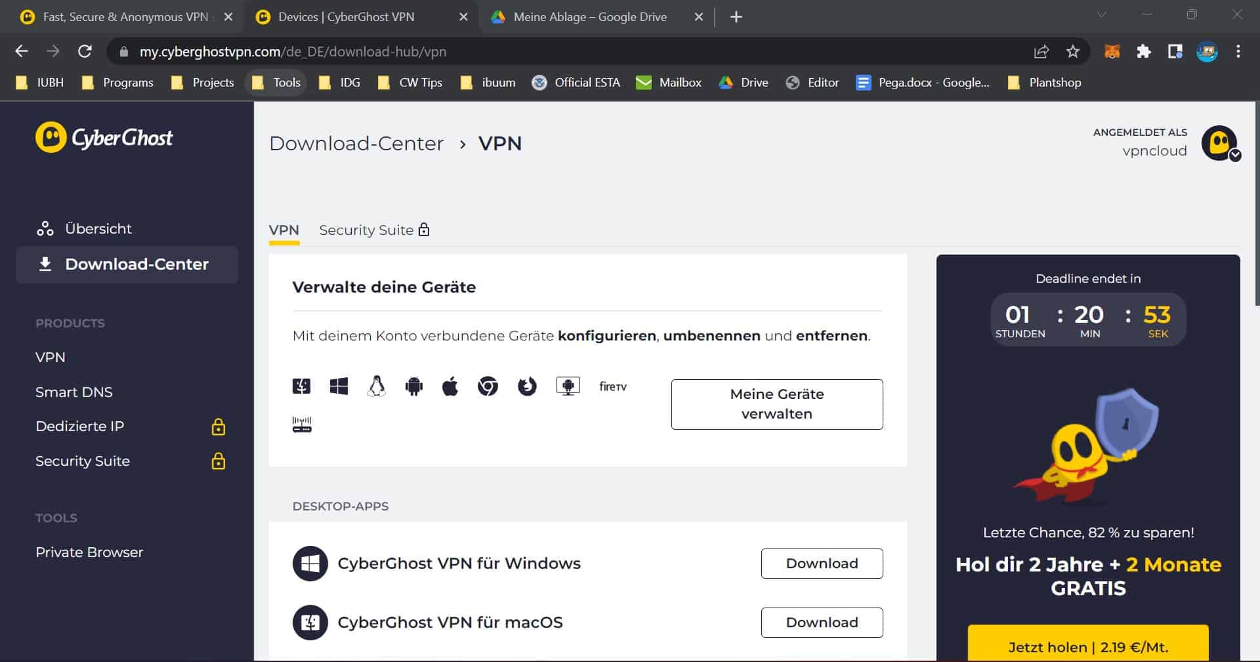Open the IDG bookmark folder
1260x662 pixels.
click(x=339, y=83)
